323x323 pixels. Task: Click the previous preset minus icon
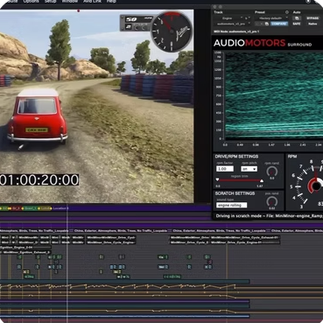257,24
